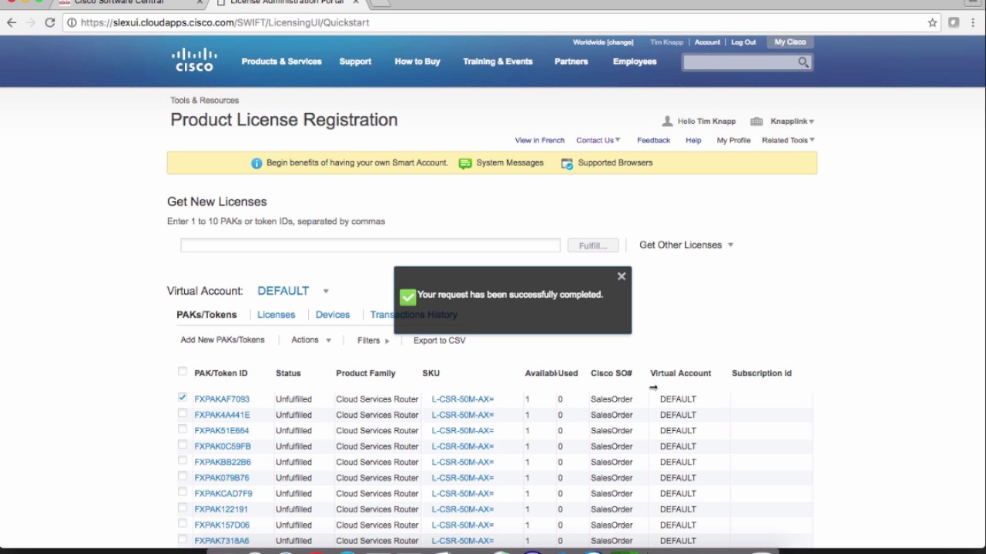Screen dimensions: 986x554
Task: Click browser back arrow
Action: click(12, 22)
